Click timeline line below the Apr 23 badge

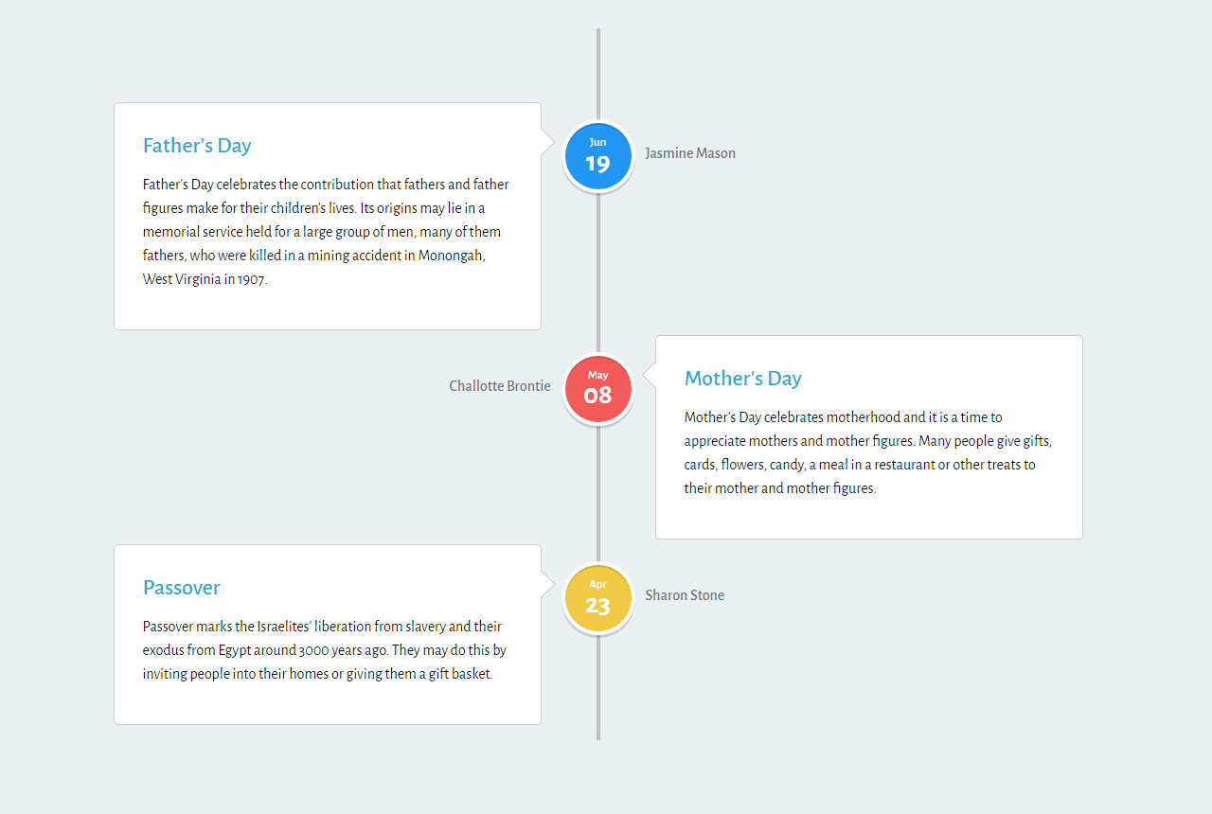(x=598, y=691)
